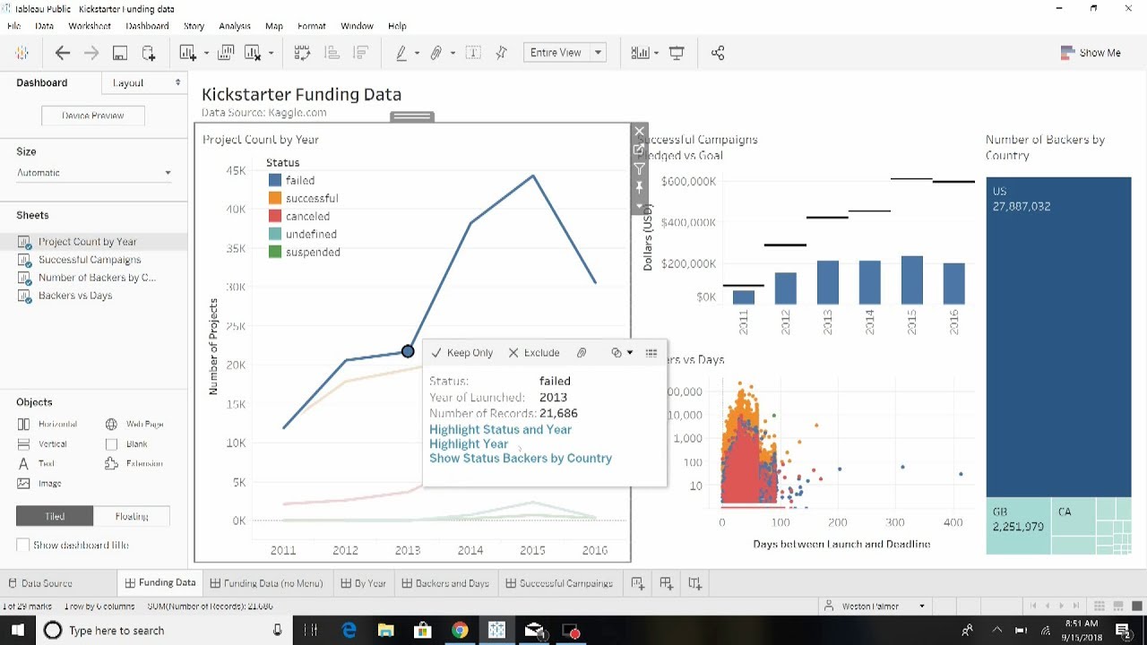Open the More Options arrow on chart border
This screenshot has height=645, width=1147.
tap(639, 205)
